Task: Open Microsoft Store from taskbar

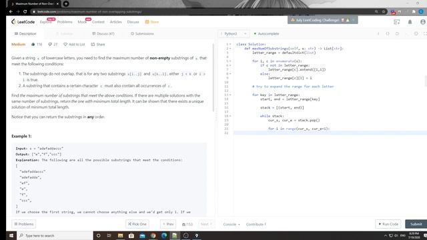Action: pyautogui.click(x=131, y=235)
